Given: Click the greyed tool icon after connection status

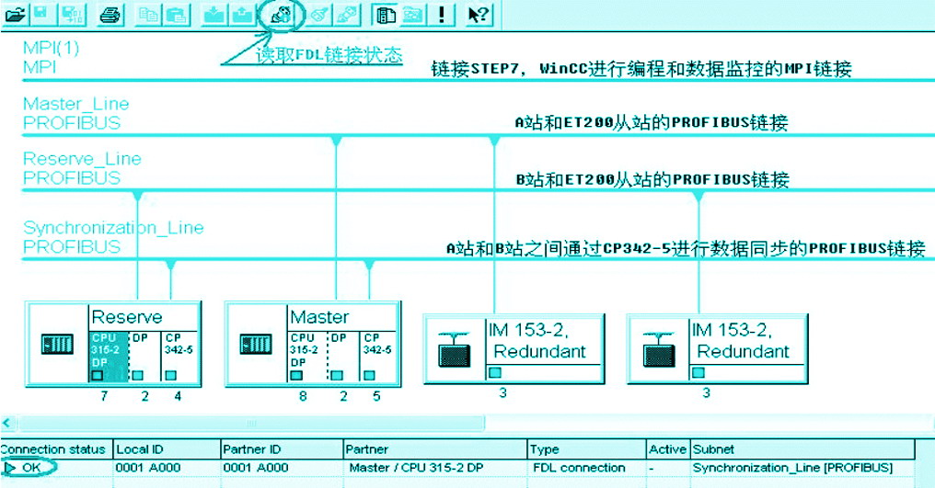Looking at the screenshot, I should click(x=319, y=15).
